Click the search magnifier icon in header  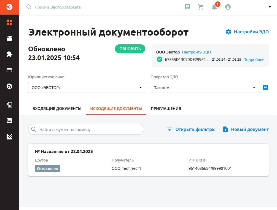pos(29,7)
